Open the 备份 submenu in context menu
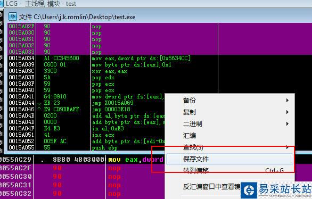The width and height of the screenshot is (312, 199). (230, 100)
